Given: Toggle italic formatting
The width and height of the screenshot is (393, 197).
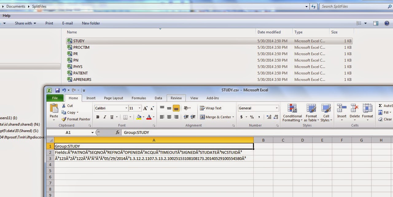Looking at the screenshot, I should (x=105, y=117).
